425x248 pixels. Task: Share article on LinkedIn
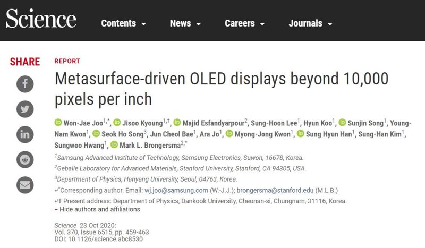(x=25, y=134)
